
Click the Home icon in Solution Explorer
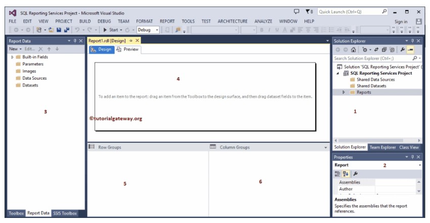point(353,49)
